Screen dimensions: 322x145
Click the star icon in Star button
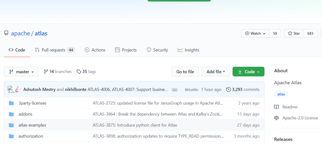click(290, 33)
